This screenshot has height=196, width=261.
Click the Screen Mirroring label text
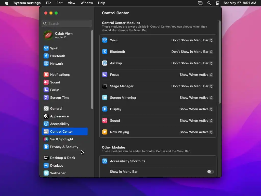tap(123, 98)
